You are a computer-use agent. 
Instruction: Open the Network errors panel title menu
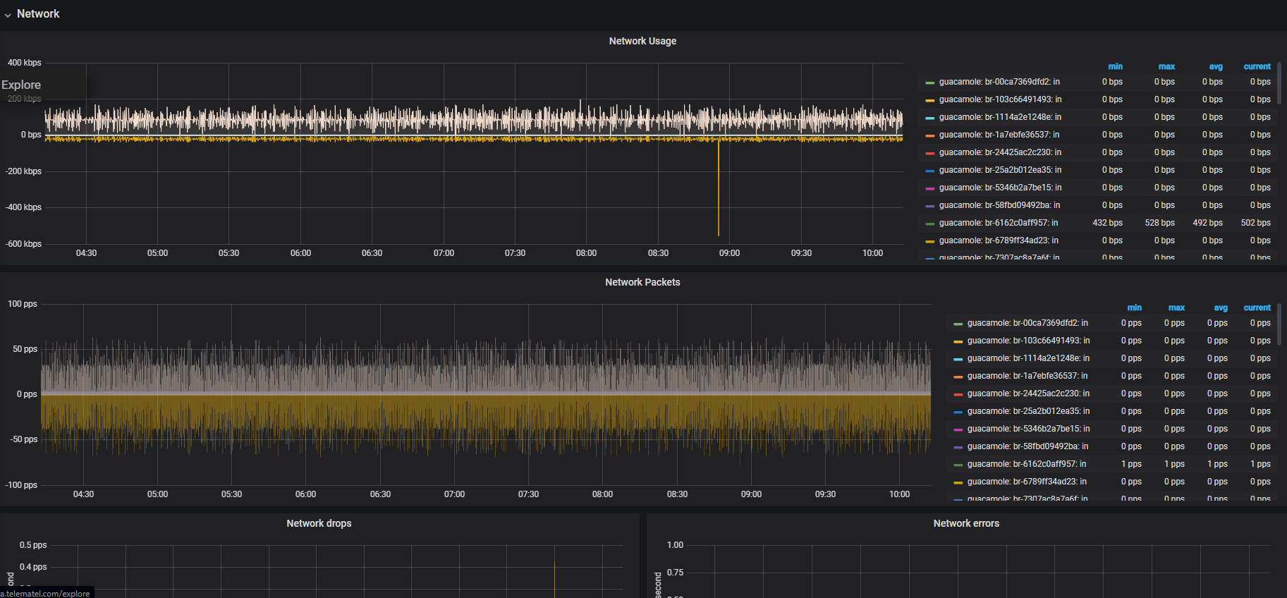click(966, 523)
